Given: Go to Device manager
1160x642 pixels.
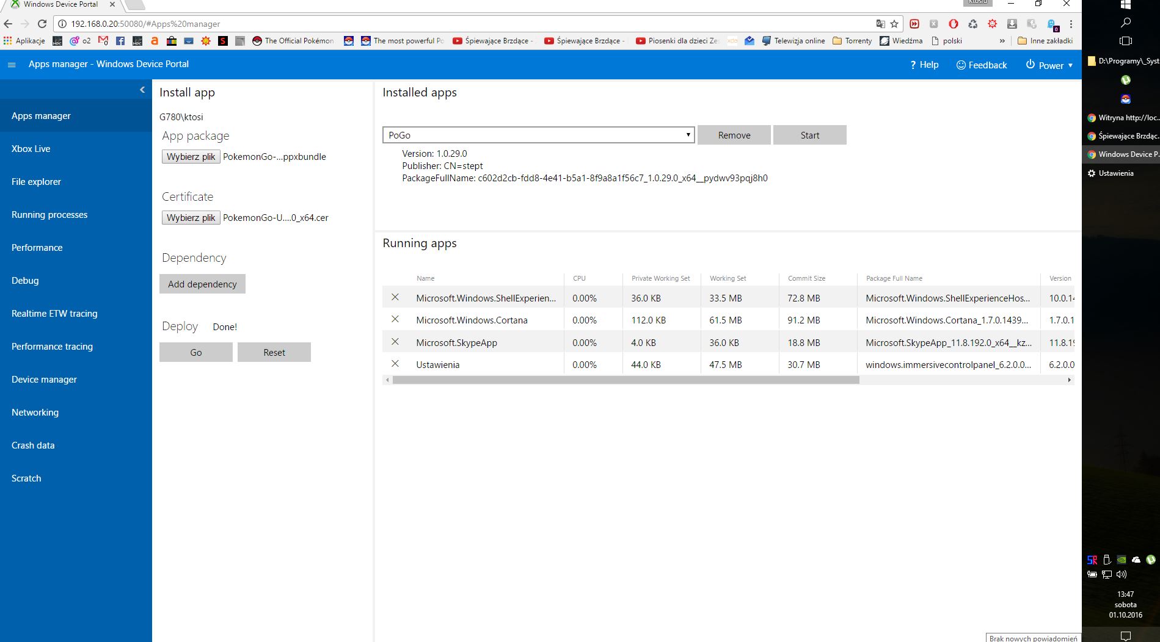Looking at the screenshot, I should (76, 380).
